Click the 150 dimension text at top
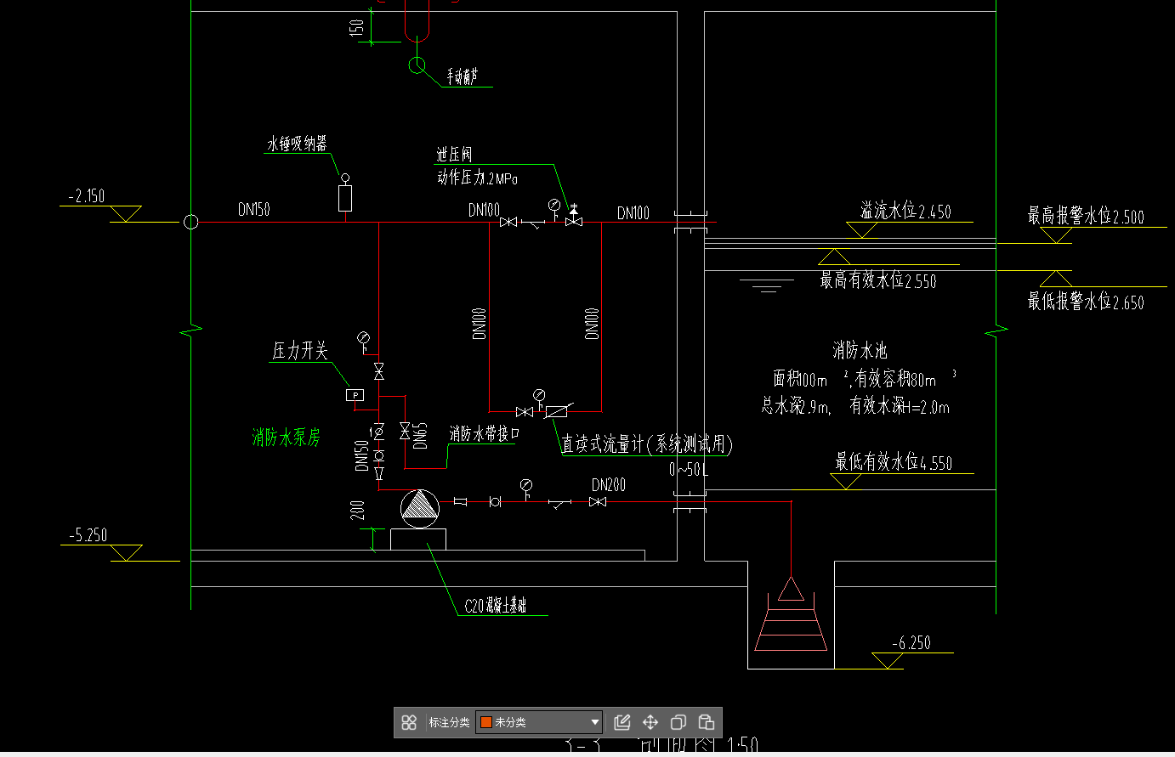This screenshot has width=1175, height=757. 357,28
